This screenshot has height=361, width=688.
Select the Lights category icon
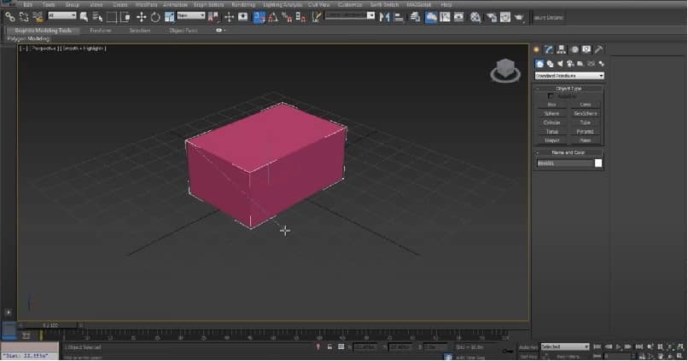click(560, 64)
